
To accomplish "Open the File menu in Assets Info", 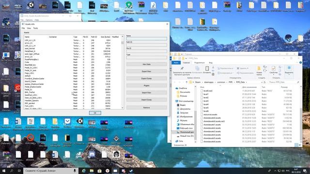I will [23, 28].
